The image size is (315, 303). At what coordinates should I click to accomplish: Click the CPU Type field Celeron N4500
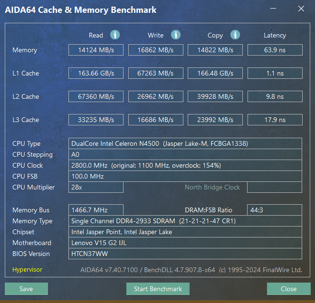tap(185, 143)
